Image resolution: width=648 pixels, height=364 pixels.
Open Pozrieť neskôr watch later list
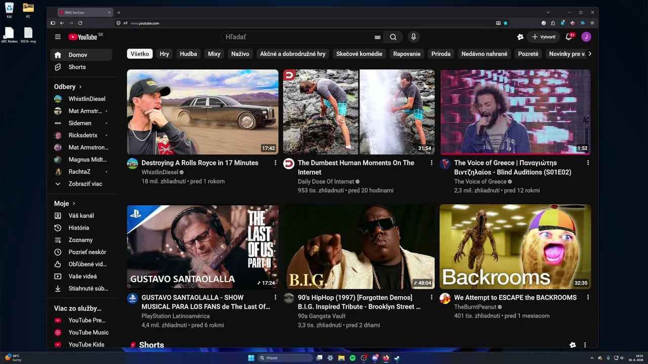(x=81, y=252)
